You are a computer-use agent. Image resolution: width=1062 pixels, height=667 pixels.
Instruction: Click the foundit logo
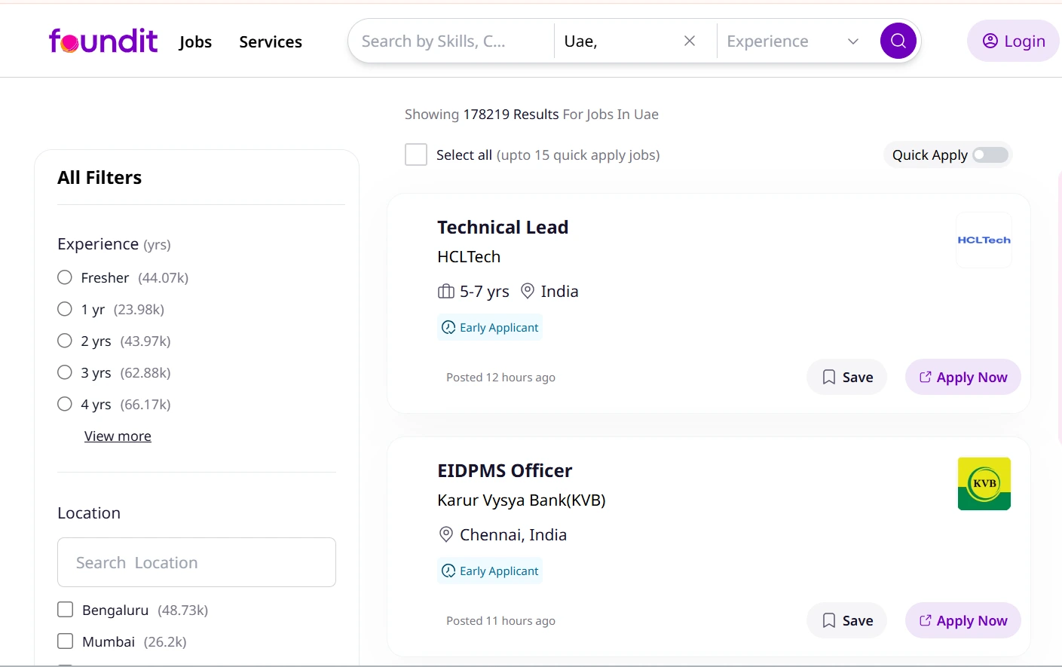click(103, 41)
